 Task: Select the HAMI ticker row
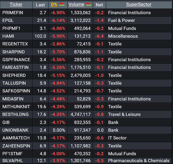coord(8,36)
